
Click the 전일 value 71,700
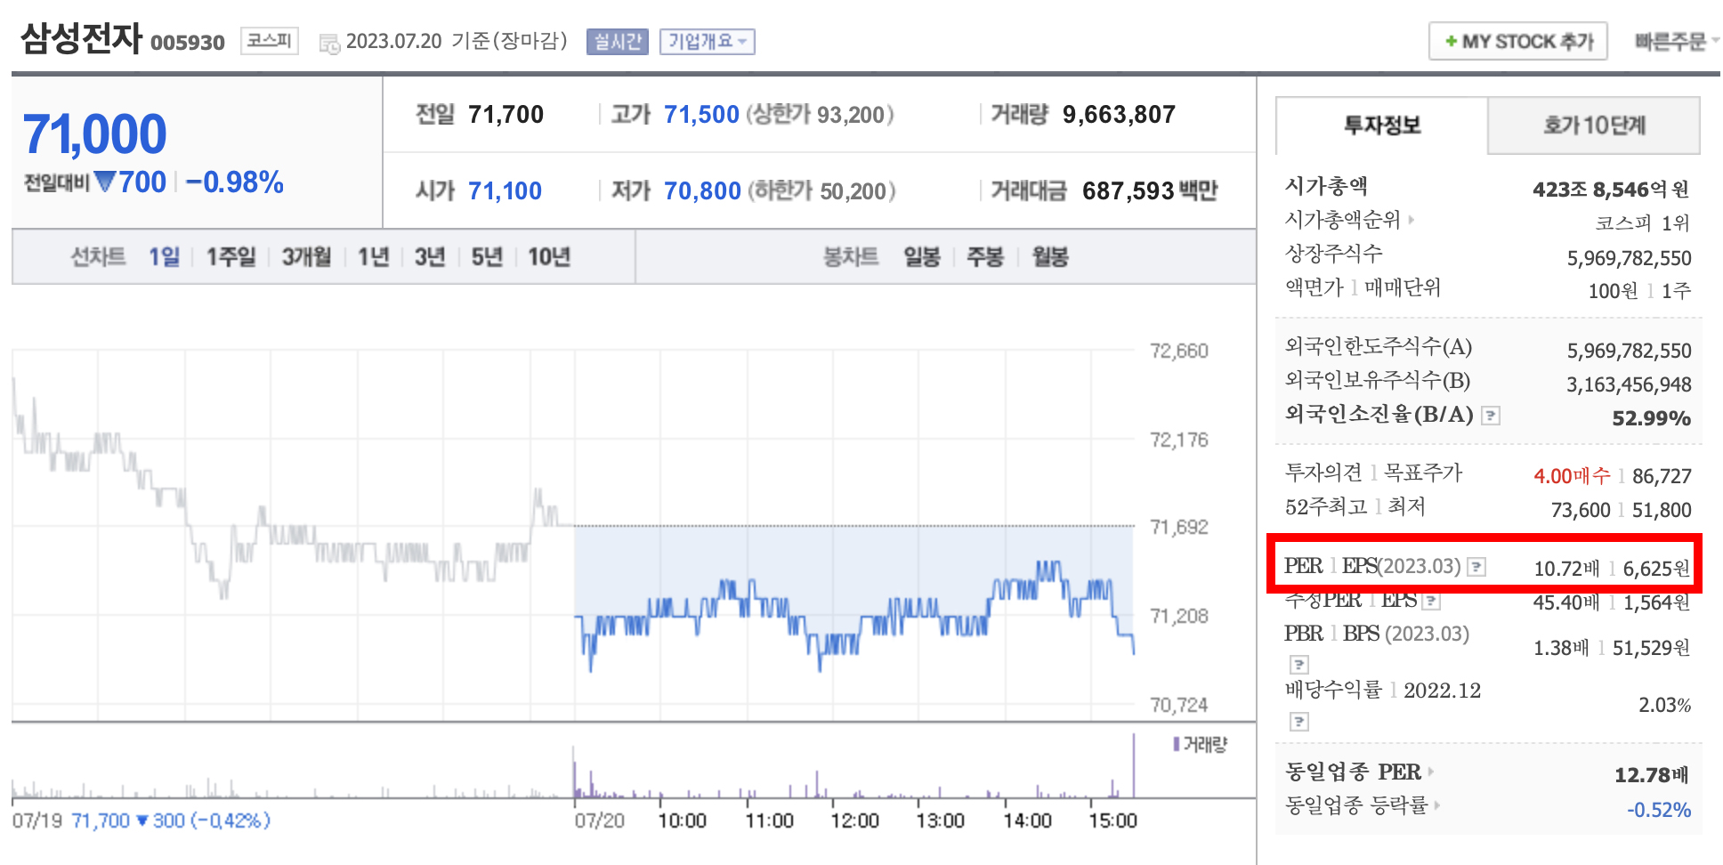(506, 115)
